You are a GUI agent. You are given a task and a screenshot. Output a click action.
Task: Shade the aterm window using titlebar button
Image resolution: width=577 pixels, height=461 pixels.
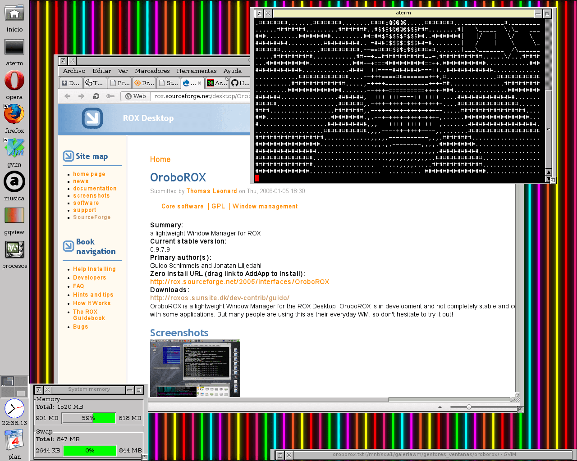coord(538,14)
